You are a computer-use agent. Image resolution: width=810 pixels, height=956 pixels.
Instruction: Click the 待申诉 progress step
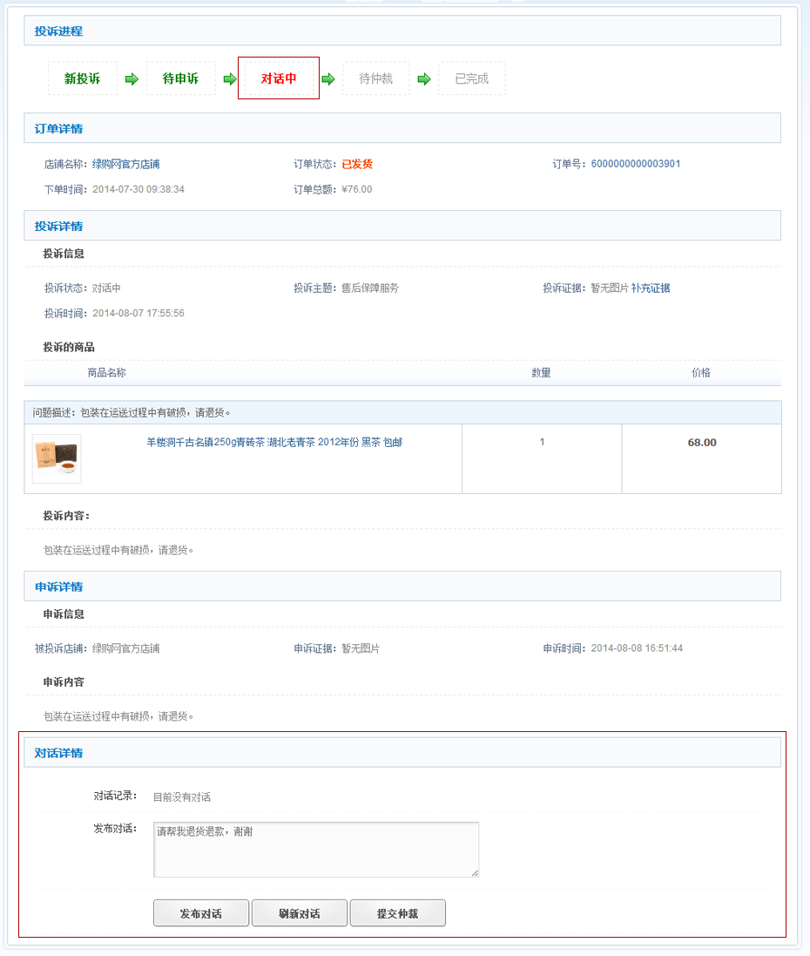[180, 78]
